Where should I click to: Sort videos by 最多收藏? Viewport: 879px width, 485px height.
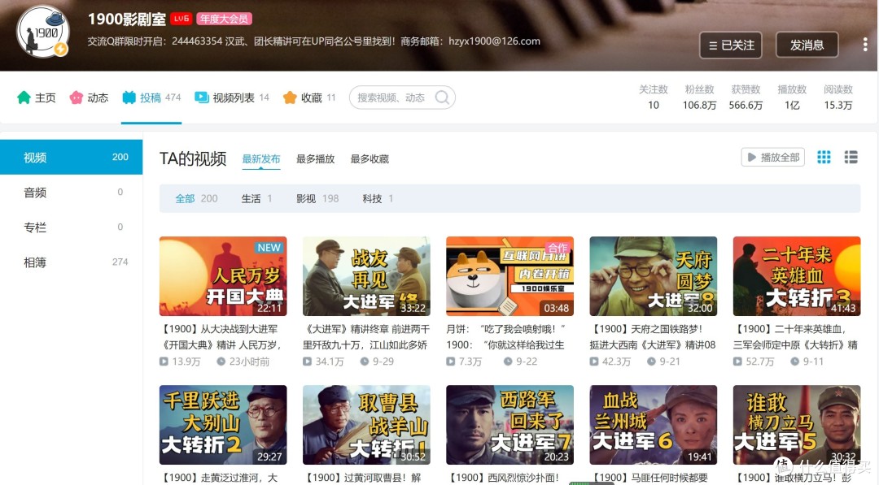[370, 159]
